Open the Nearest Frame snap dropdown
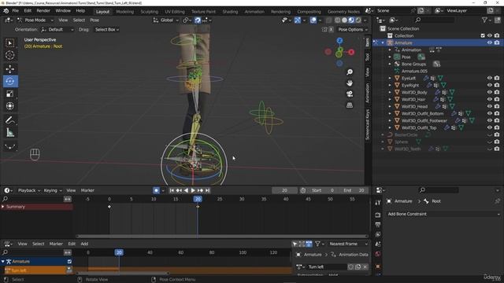The width and height of the screenshot is (504, 283). (348, 244)
